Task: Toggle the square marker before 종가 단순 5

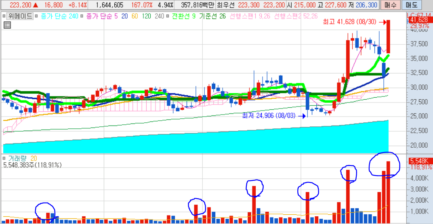Action: (x=82, y=17)
